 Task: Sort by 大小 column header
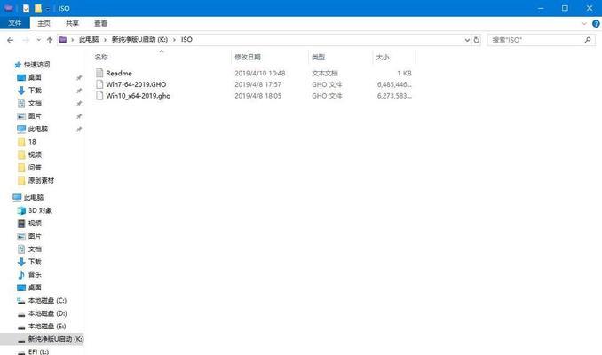(383, 57)
